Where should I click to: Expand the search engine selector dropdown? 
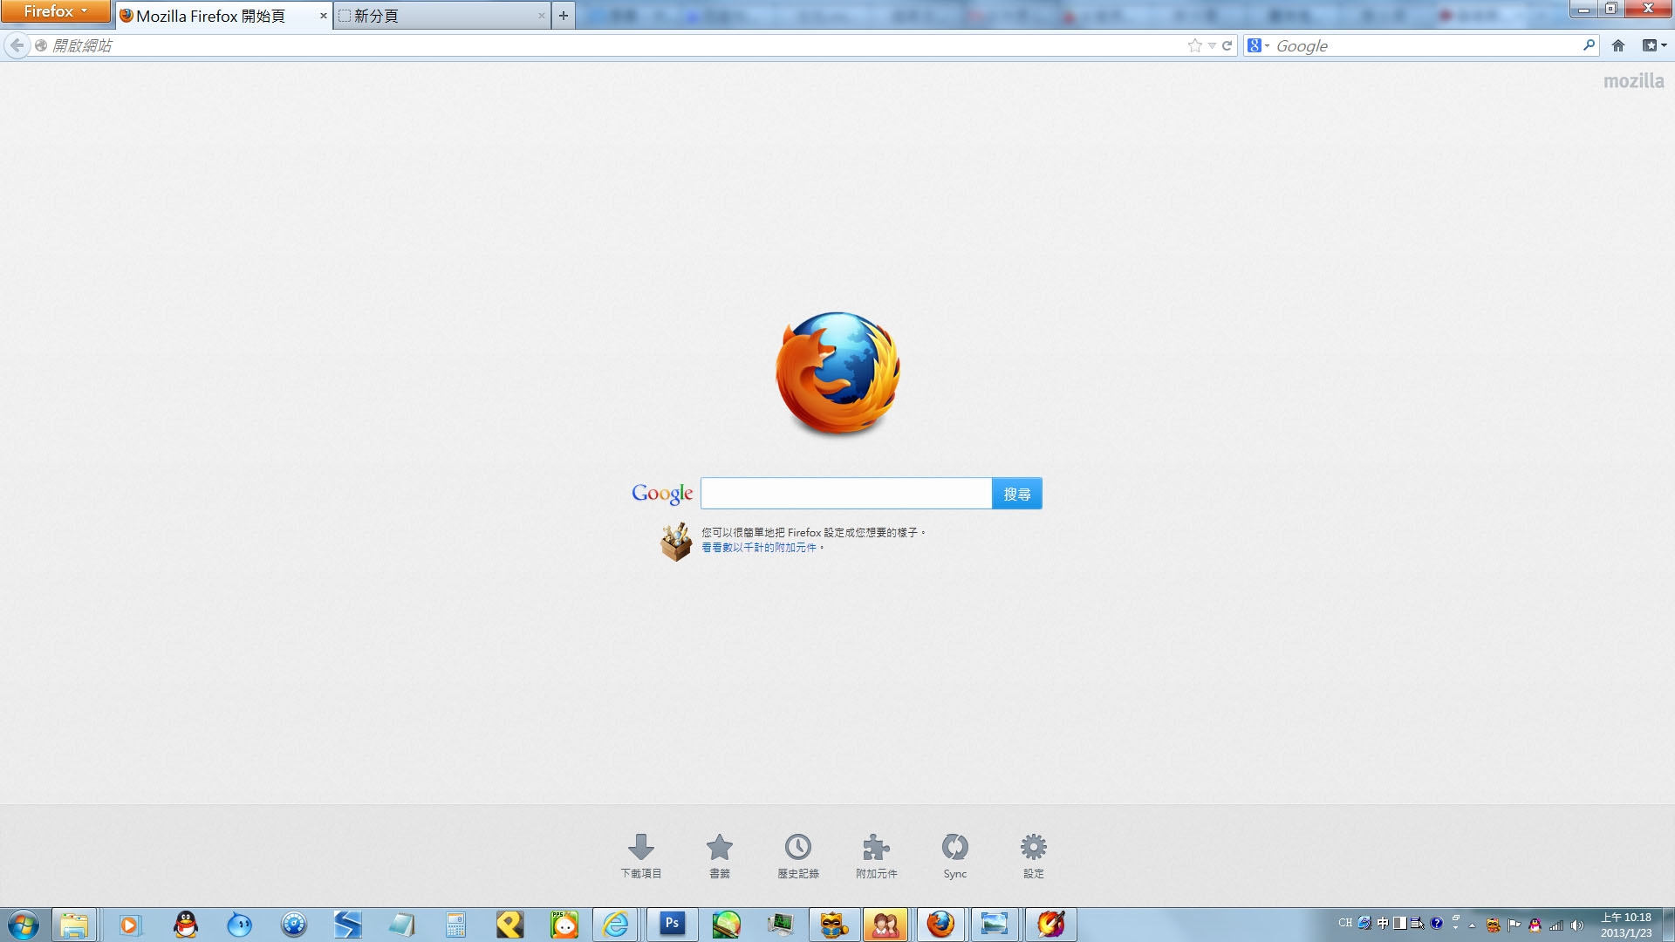1258,45
